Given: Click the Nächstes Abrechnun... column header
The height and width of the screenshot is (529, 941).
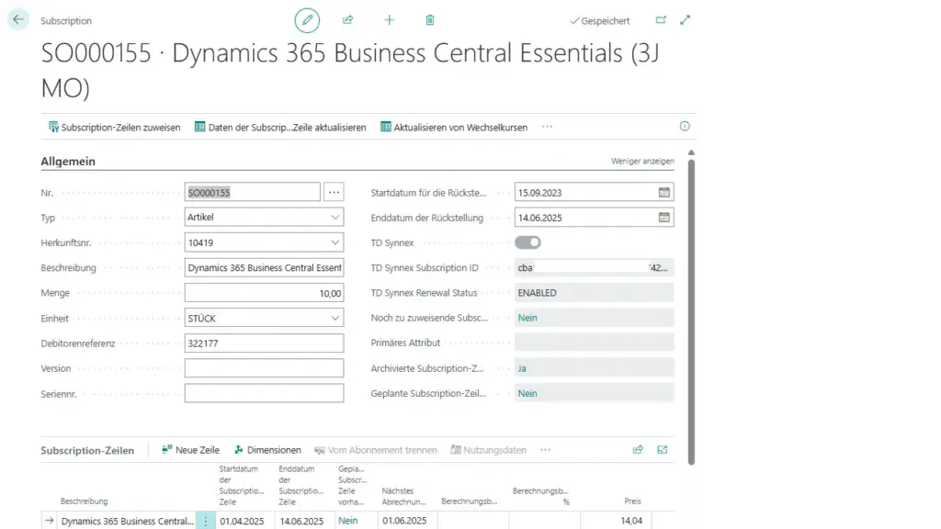Looking at the screenshot, I should tap(404, 496).
